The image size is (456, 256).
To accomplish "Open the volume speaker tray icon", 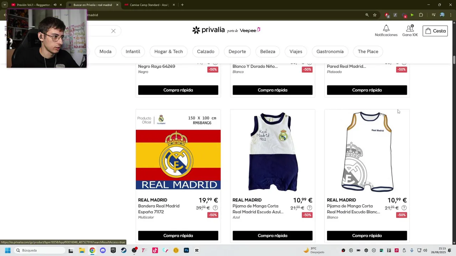I will (425, 250).
